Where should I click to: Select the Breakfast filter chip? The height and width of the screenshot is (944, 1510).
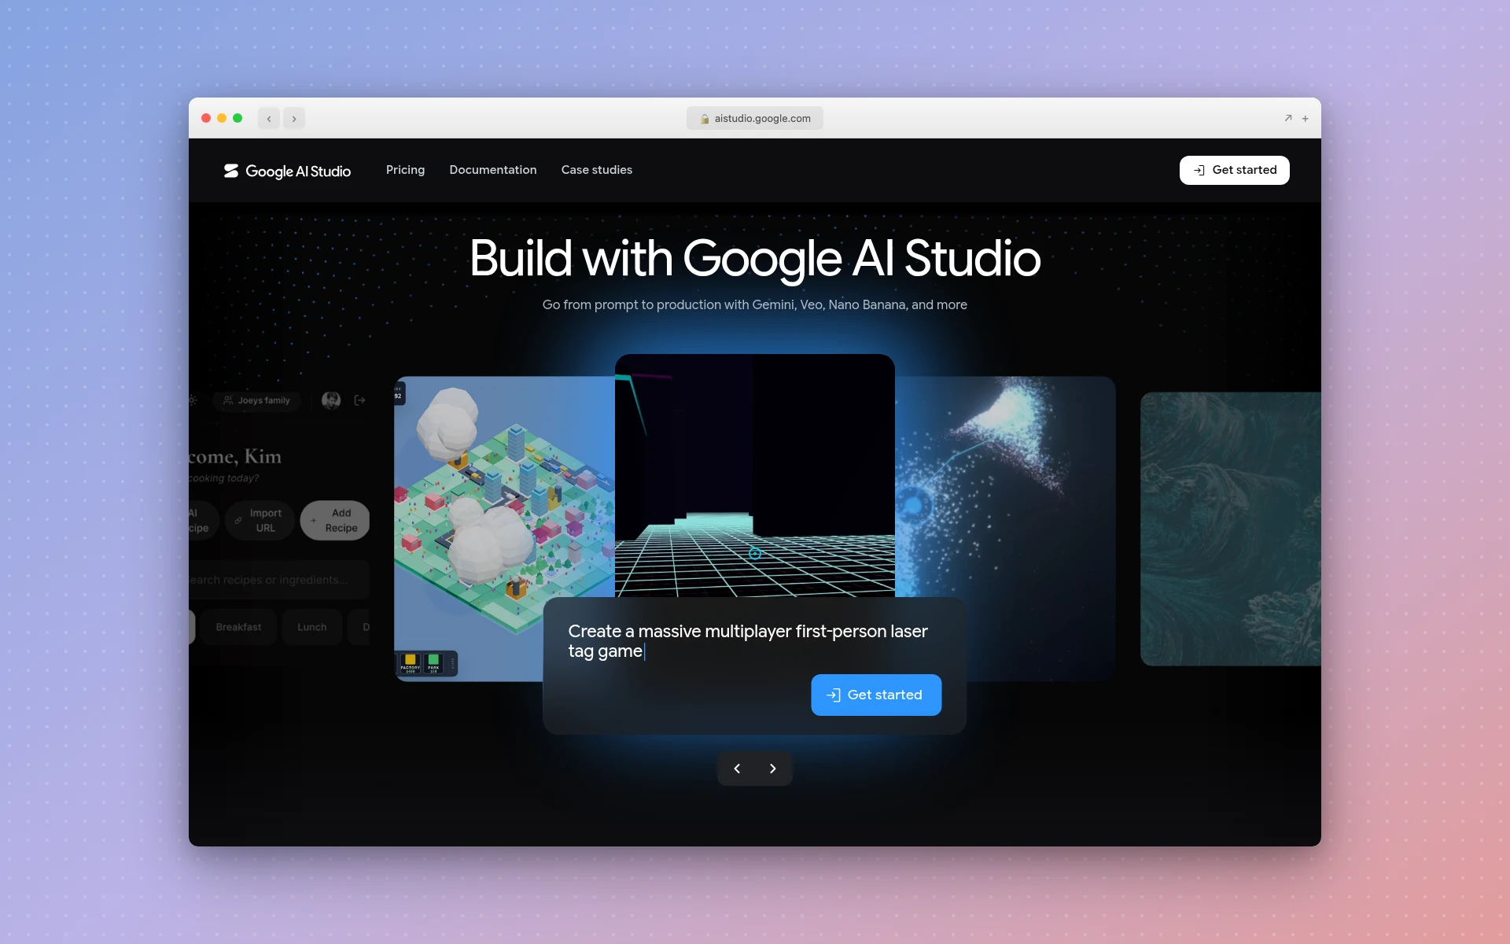point(238,627)
